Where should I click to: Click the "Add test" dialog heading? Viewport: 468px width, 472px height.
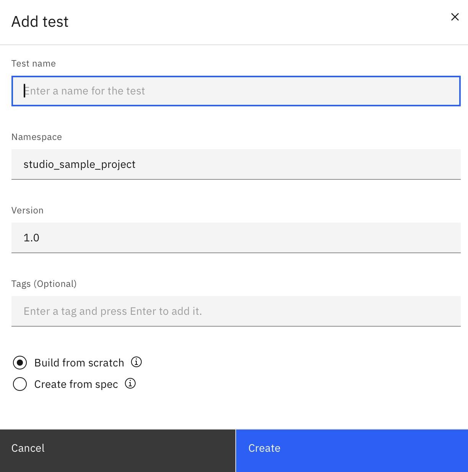40,22
